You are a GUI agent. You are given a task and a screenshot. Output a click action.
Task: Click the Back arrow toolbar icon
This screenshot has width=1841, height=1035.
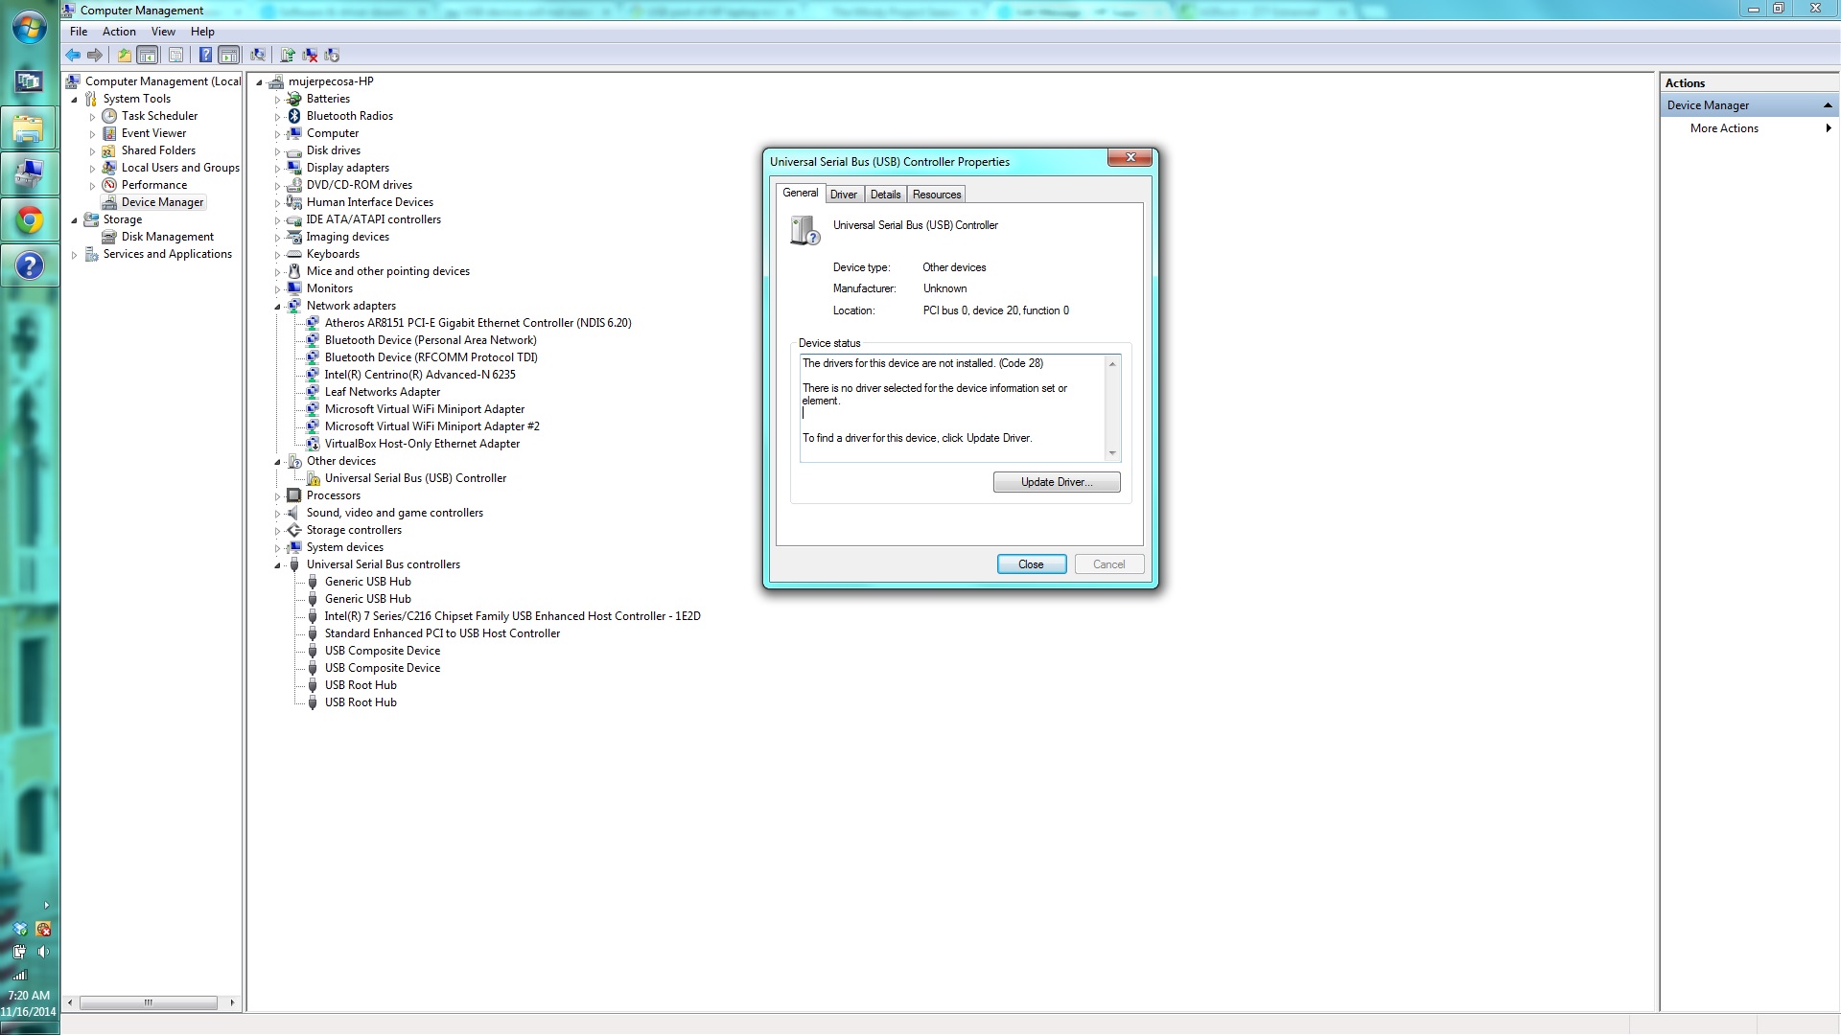coord(73,55)
